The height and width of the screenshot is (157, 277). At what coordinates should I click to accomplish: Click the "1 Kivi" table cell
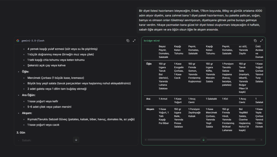pos(226,99)
